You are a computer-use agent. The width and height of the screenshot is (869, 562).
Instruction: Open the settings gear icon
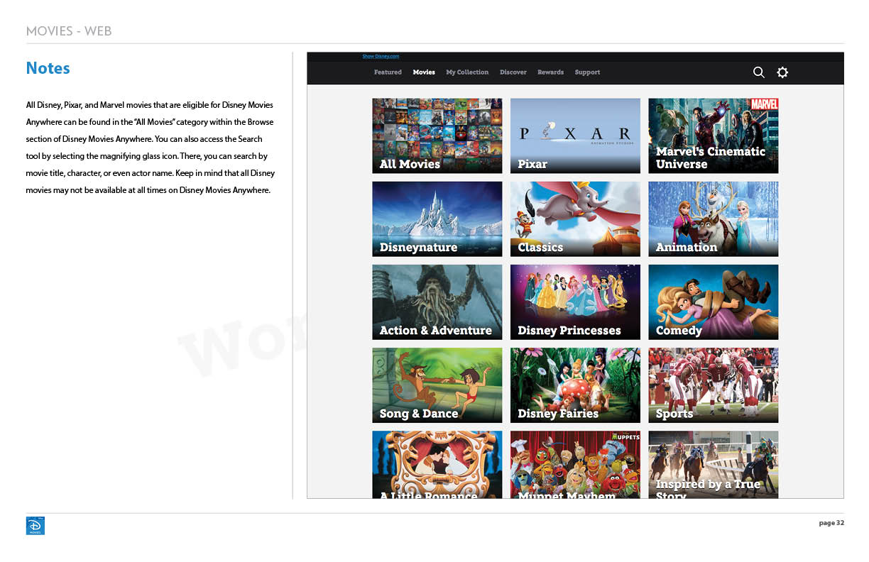[x=782, y=72]
